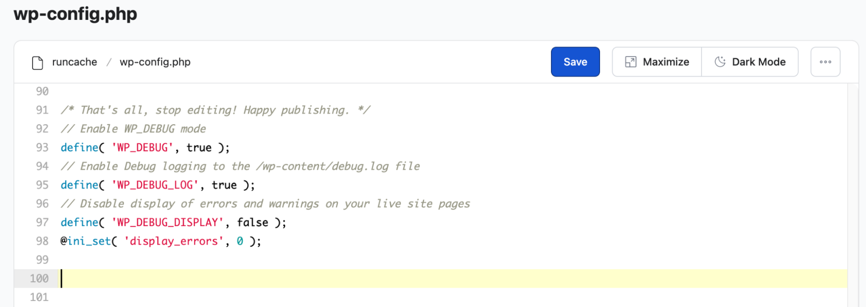Click the Disable display of errors comment
The image size is (866, 307).
click(x=265, y=204)
